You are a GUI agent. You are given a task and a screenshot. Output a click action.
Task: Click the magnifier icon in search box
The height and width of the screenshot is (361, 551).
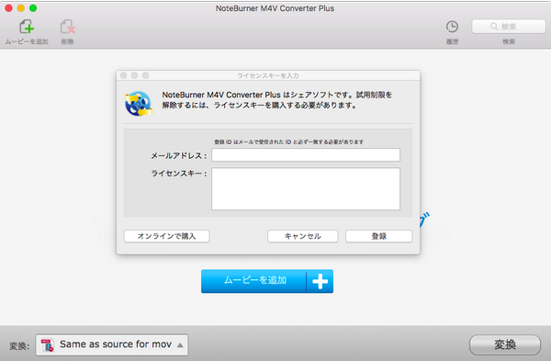click(x=494, y=27)
